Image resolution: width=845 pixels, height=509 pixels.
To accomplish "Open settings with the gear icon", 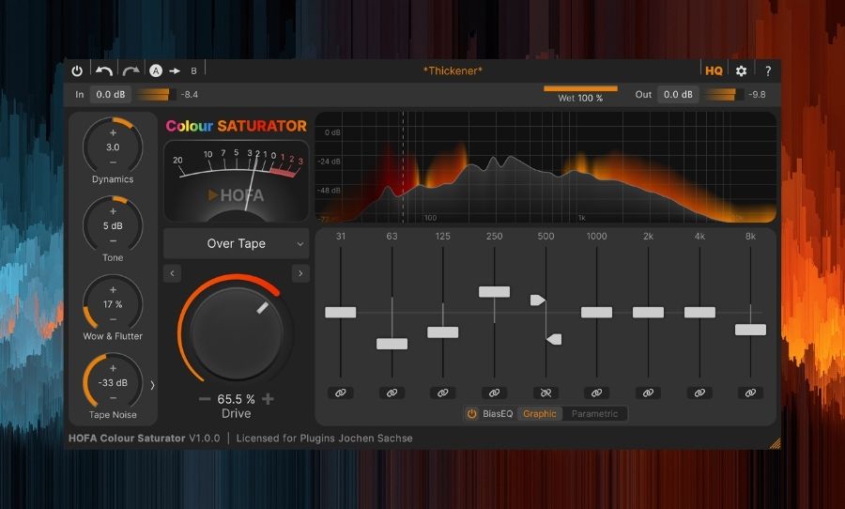I will pos(741,70).
